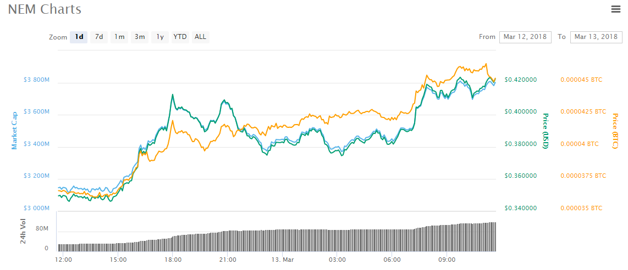The height and width of the screenshot is (270, 628).
Task: Edit the To date field Mar 13, 2018
Action: pyautogui.click(x=596, y=37)
